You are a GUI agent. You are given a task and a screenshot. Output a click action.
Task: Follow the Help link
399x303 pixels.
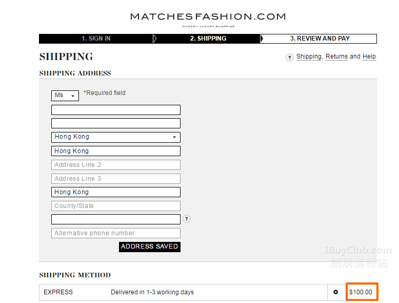[369, 56]
